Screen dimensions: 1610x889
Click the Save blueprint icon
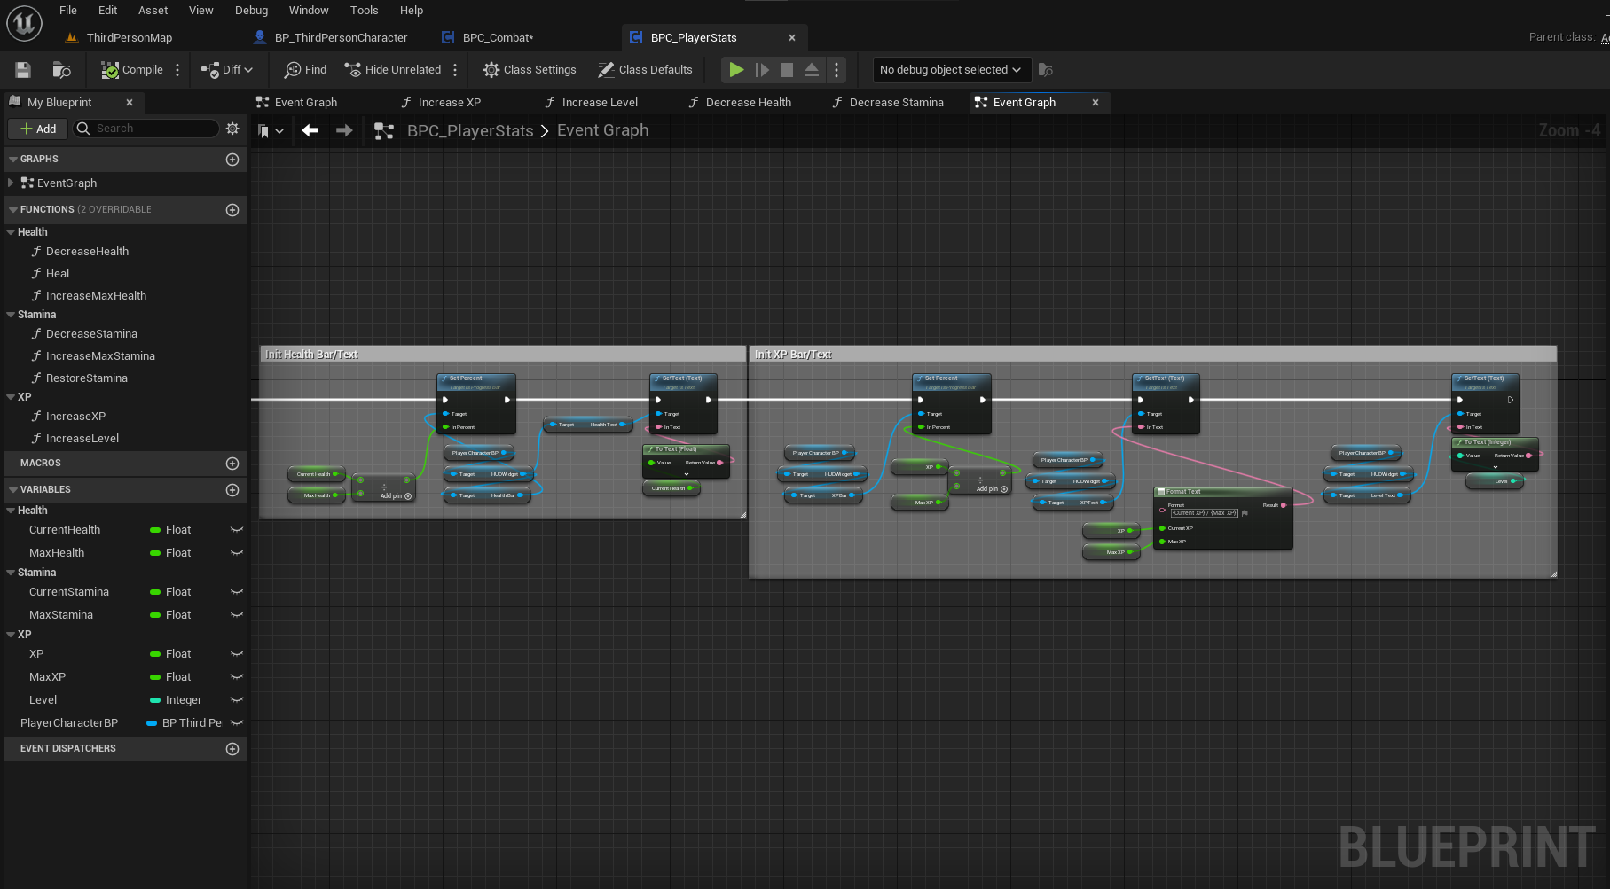(x=23, y=70)
